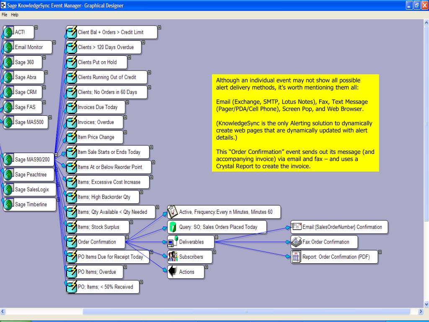Select the Report document icon
This screenshot has height=322, width=429.
tap(296, 257)
